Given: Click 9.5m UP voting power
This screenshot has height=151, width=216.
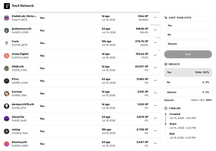Looking at the screenshot, I should click(x=143, y=16).
